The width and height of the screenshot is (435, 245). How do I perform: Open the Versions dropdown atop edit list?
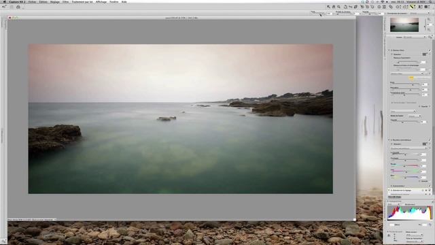pos(415,37)
